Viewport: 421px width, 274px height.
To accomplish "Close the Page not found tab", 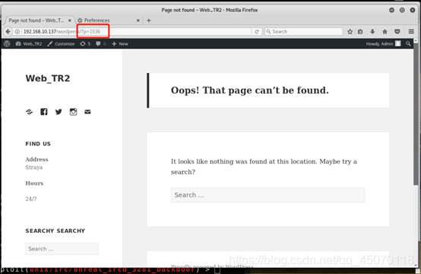I will [70, 21].
